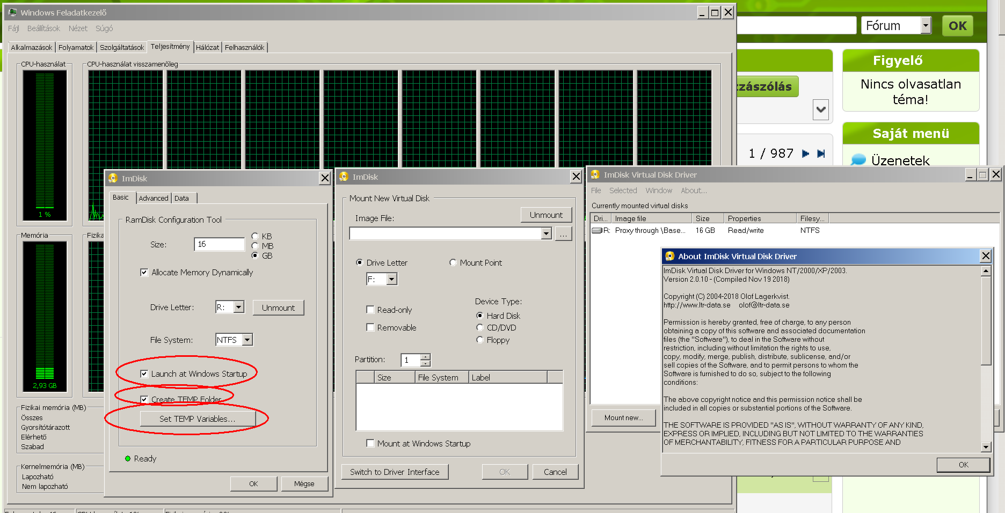Toggle the Read-only checkbox
Image resolution: width=1005 pixels, height=513 pixels.
(370, 310)
